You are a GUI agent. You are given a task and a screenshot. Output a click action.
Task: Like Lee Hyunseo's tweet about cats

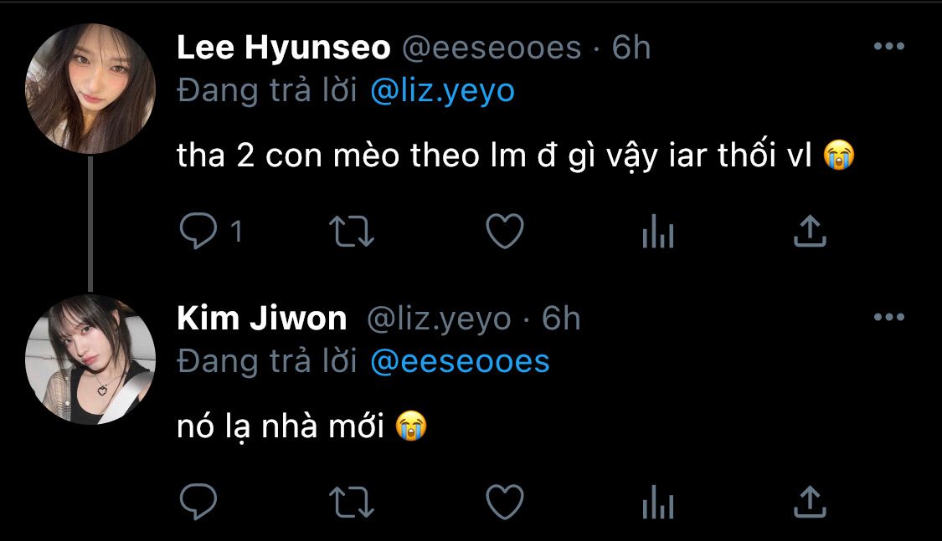505,232
